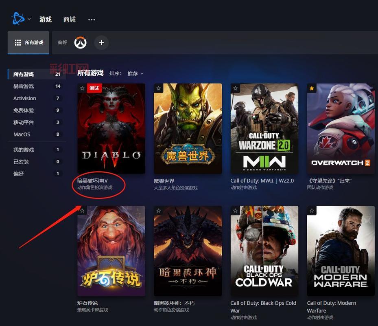Screen dimensions: 378x326
Task: Open the 魔兽世界 cover art
Action: pos(188,128)
